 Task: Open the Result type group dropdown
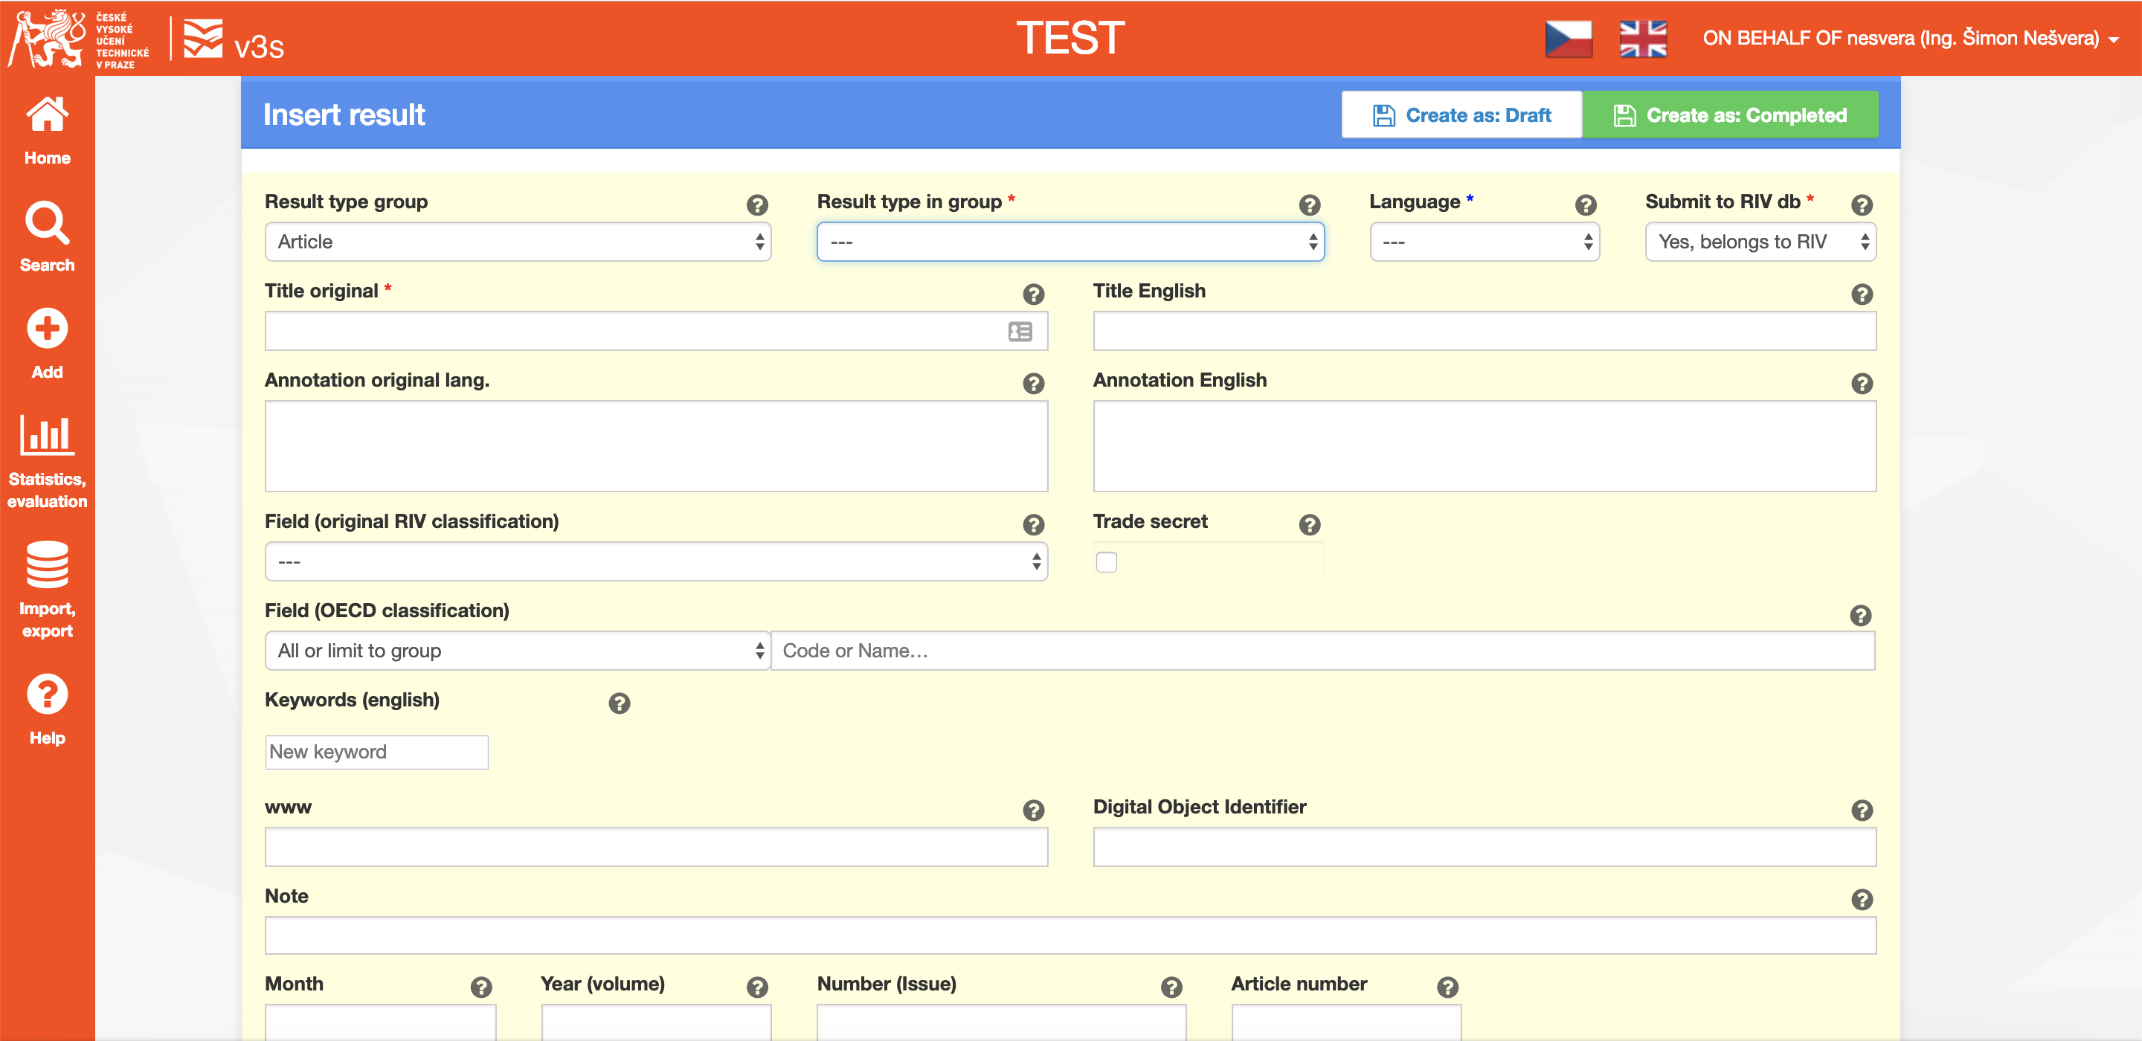tap(517, 242)
